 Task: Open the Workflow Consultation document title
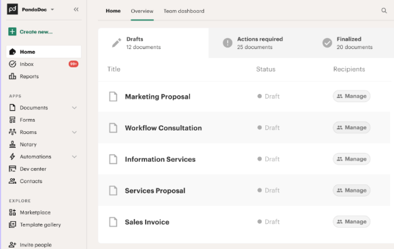[163, 128]
